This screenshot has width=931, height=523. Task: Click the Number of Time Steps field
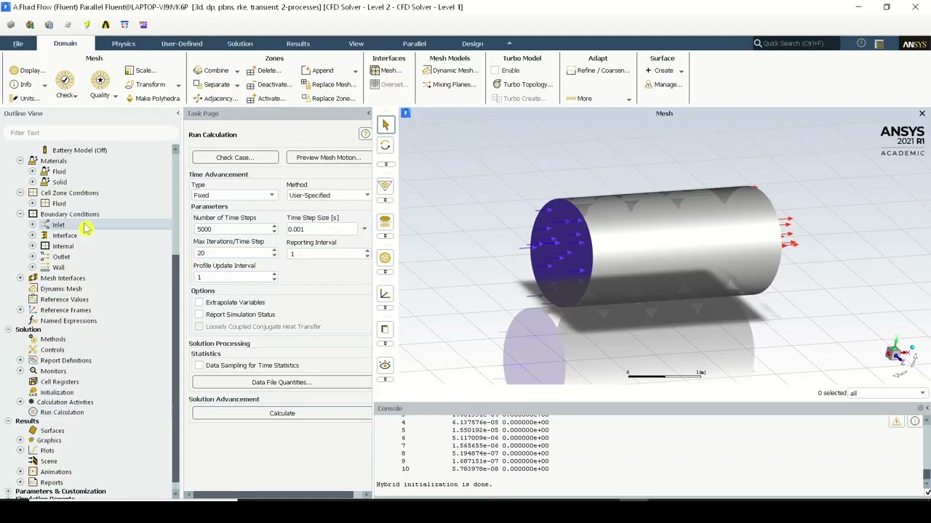click(x=231, y=230)
